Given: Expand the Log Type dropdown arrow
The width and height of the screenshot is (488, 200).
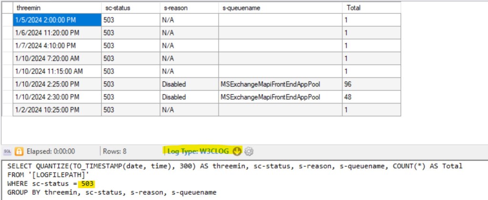Looking at the screenshot, I should tap(237, 152).
